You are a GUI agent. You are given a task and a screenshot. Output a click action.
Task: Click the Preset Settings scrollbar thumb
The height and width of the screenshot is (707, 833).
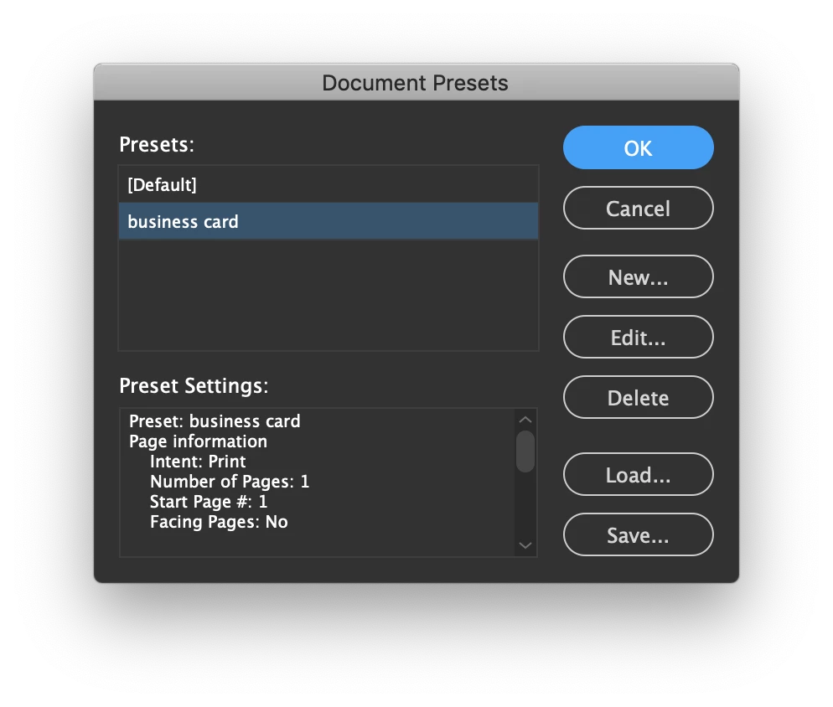point(525,451)
